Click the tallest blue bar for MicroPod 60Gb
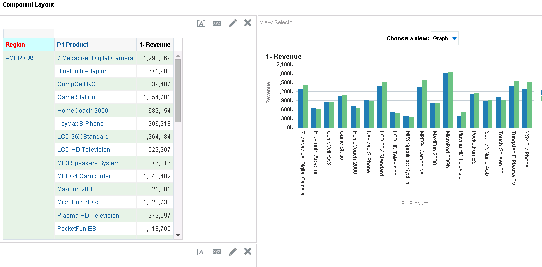 445,100
